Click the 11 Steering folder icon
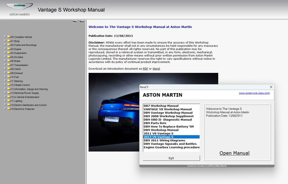This screenshot has height=184, width=288. click(9, 81)
